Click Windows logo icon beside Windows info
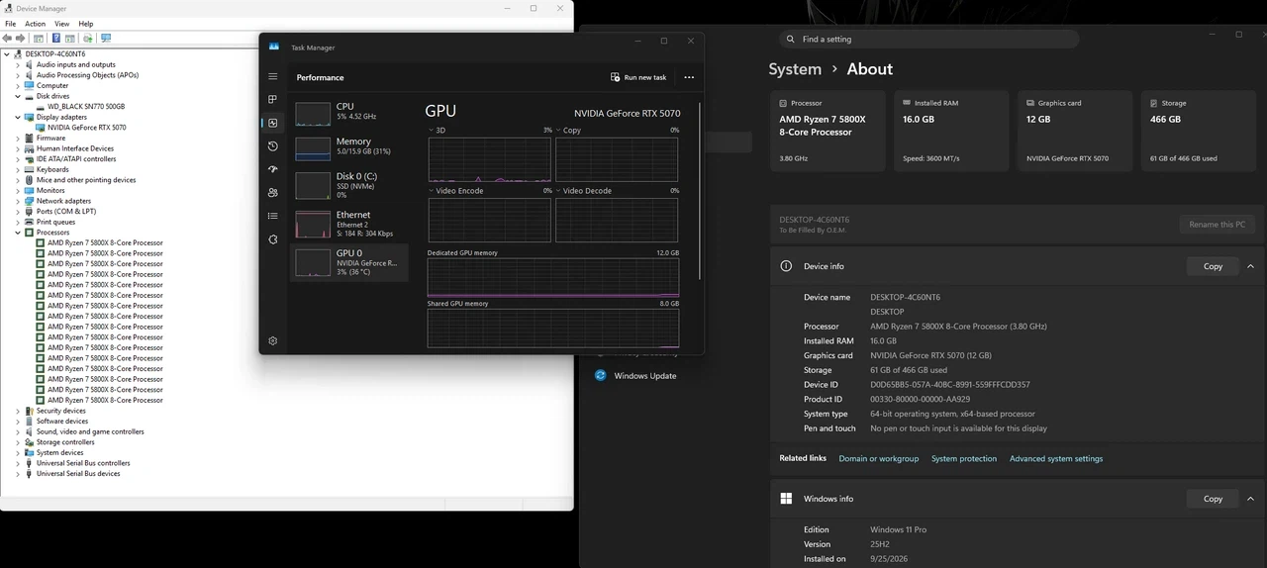Screen dimensions: 1267x568 pyautogui.click(x=786, y=499)
